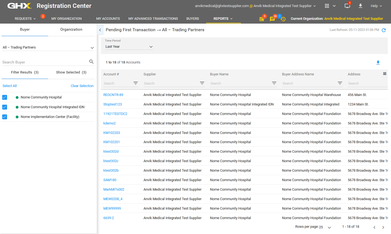Click the Clear Selection link
Image resolution: width=391 pixels, height=234 pixels.
[82, 86]
